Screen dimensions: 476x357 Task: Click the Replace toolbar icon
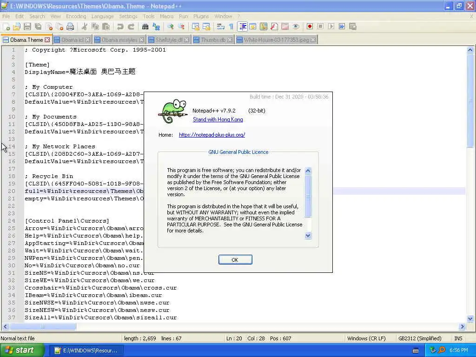pos(156,26)
